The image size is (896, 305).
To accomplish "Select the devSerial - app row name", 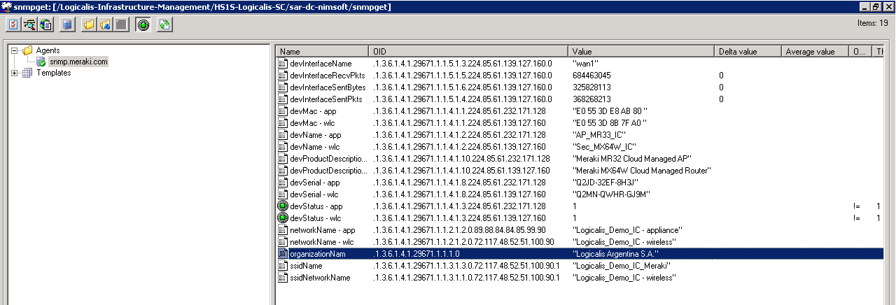I will [315, 183].
